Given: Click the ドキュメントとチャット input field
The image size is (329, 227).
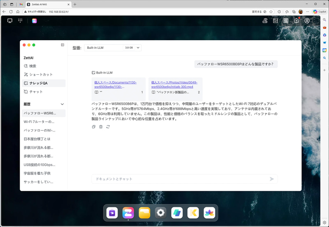Looking at the screenshot, I should pos(184,179).
